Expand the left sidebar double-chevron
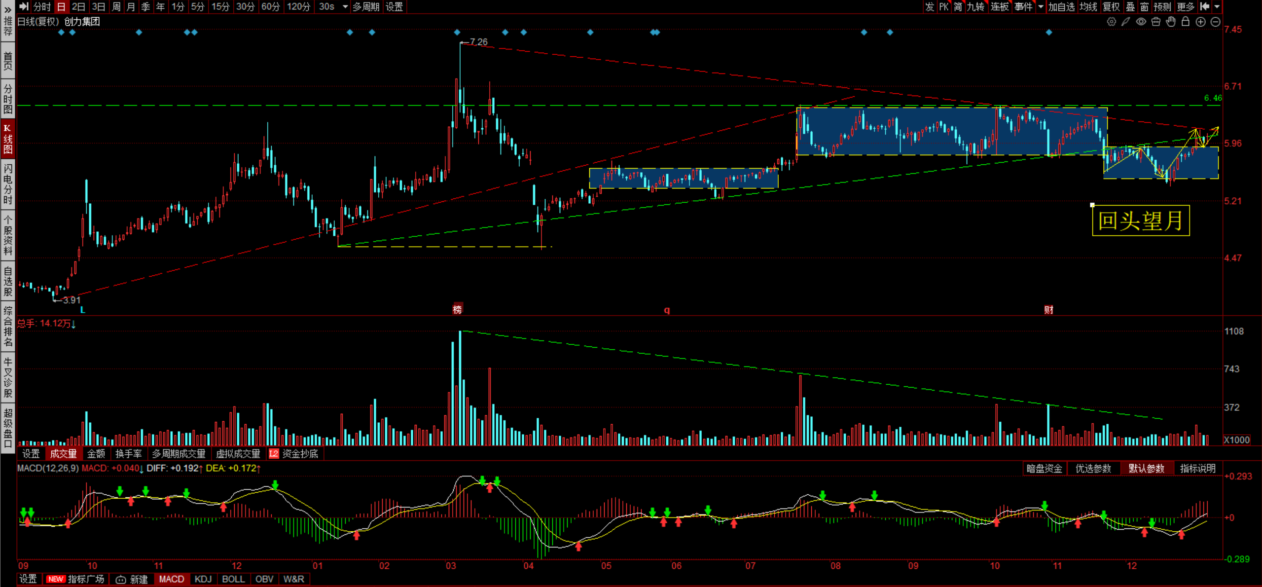This screenshot has height=587, width=1262. click(7, 9)
